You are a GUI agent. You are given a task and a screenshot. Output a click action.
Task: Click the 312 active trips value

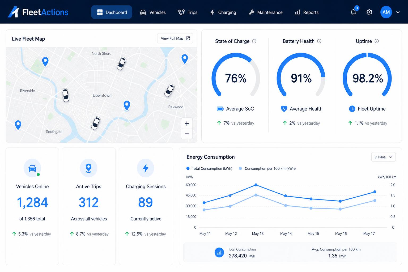click(89, 202)
